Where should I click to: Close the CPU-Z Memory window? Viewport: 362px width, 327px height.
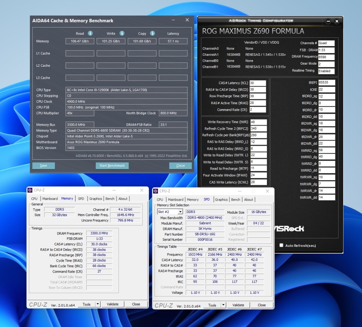pyautogui.click(x=142, y=190)
